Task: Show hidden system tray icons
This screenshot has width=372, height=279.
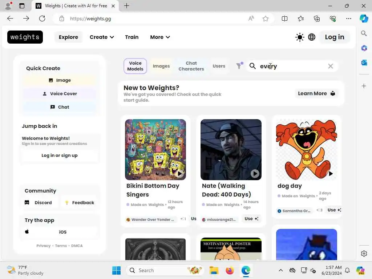Action: click(x=281, y=270)
